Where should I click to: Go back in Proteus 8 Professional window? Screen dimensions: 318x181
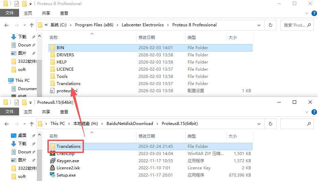(6, 25)
